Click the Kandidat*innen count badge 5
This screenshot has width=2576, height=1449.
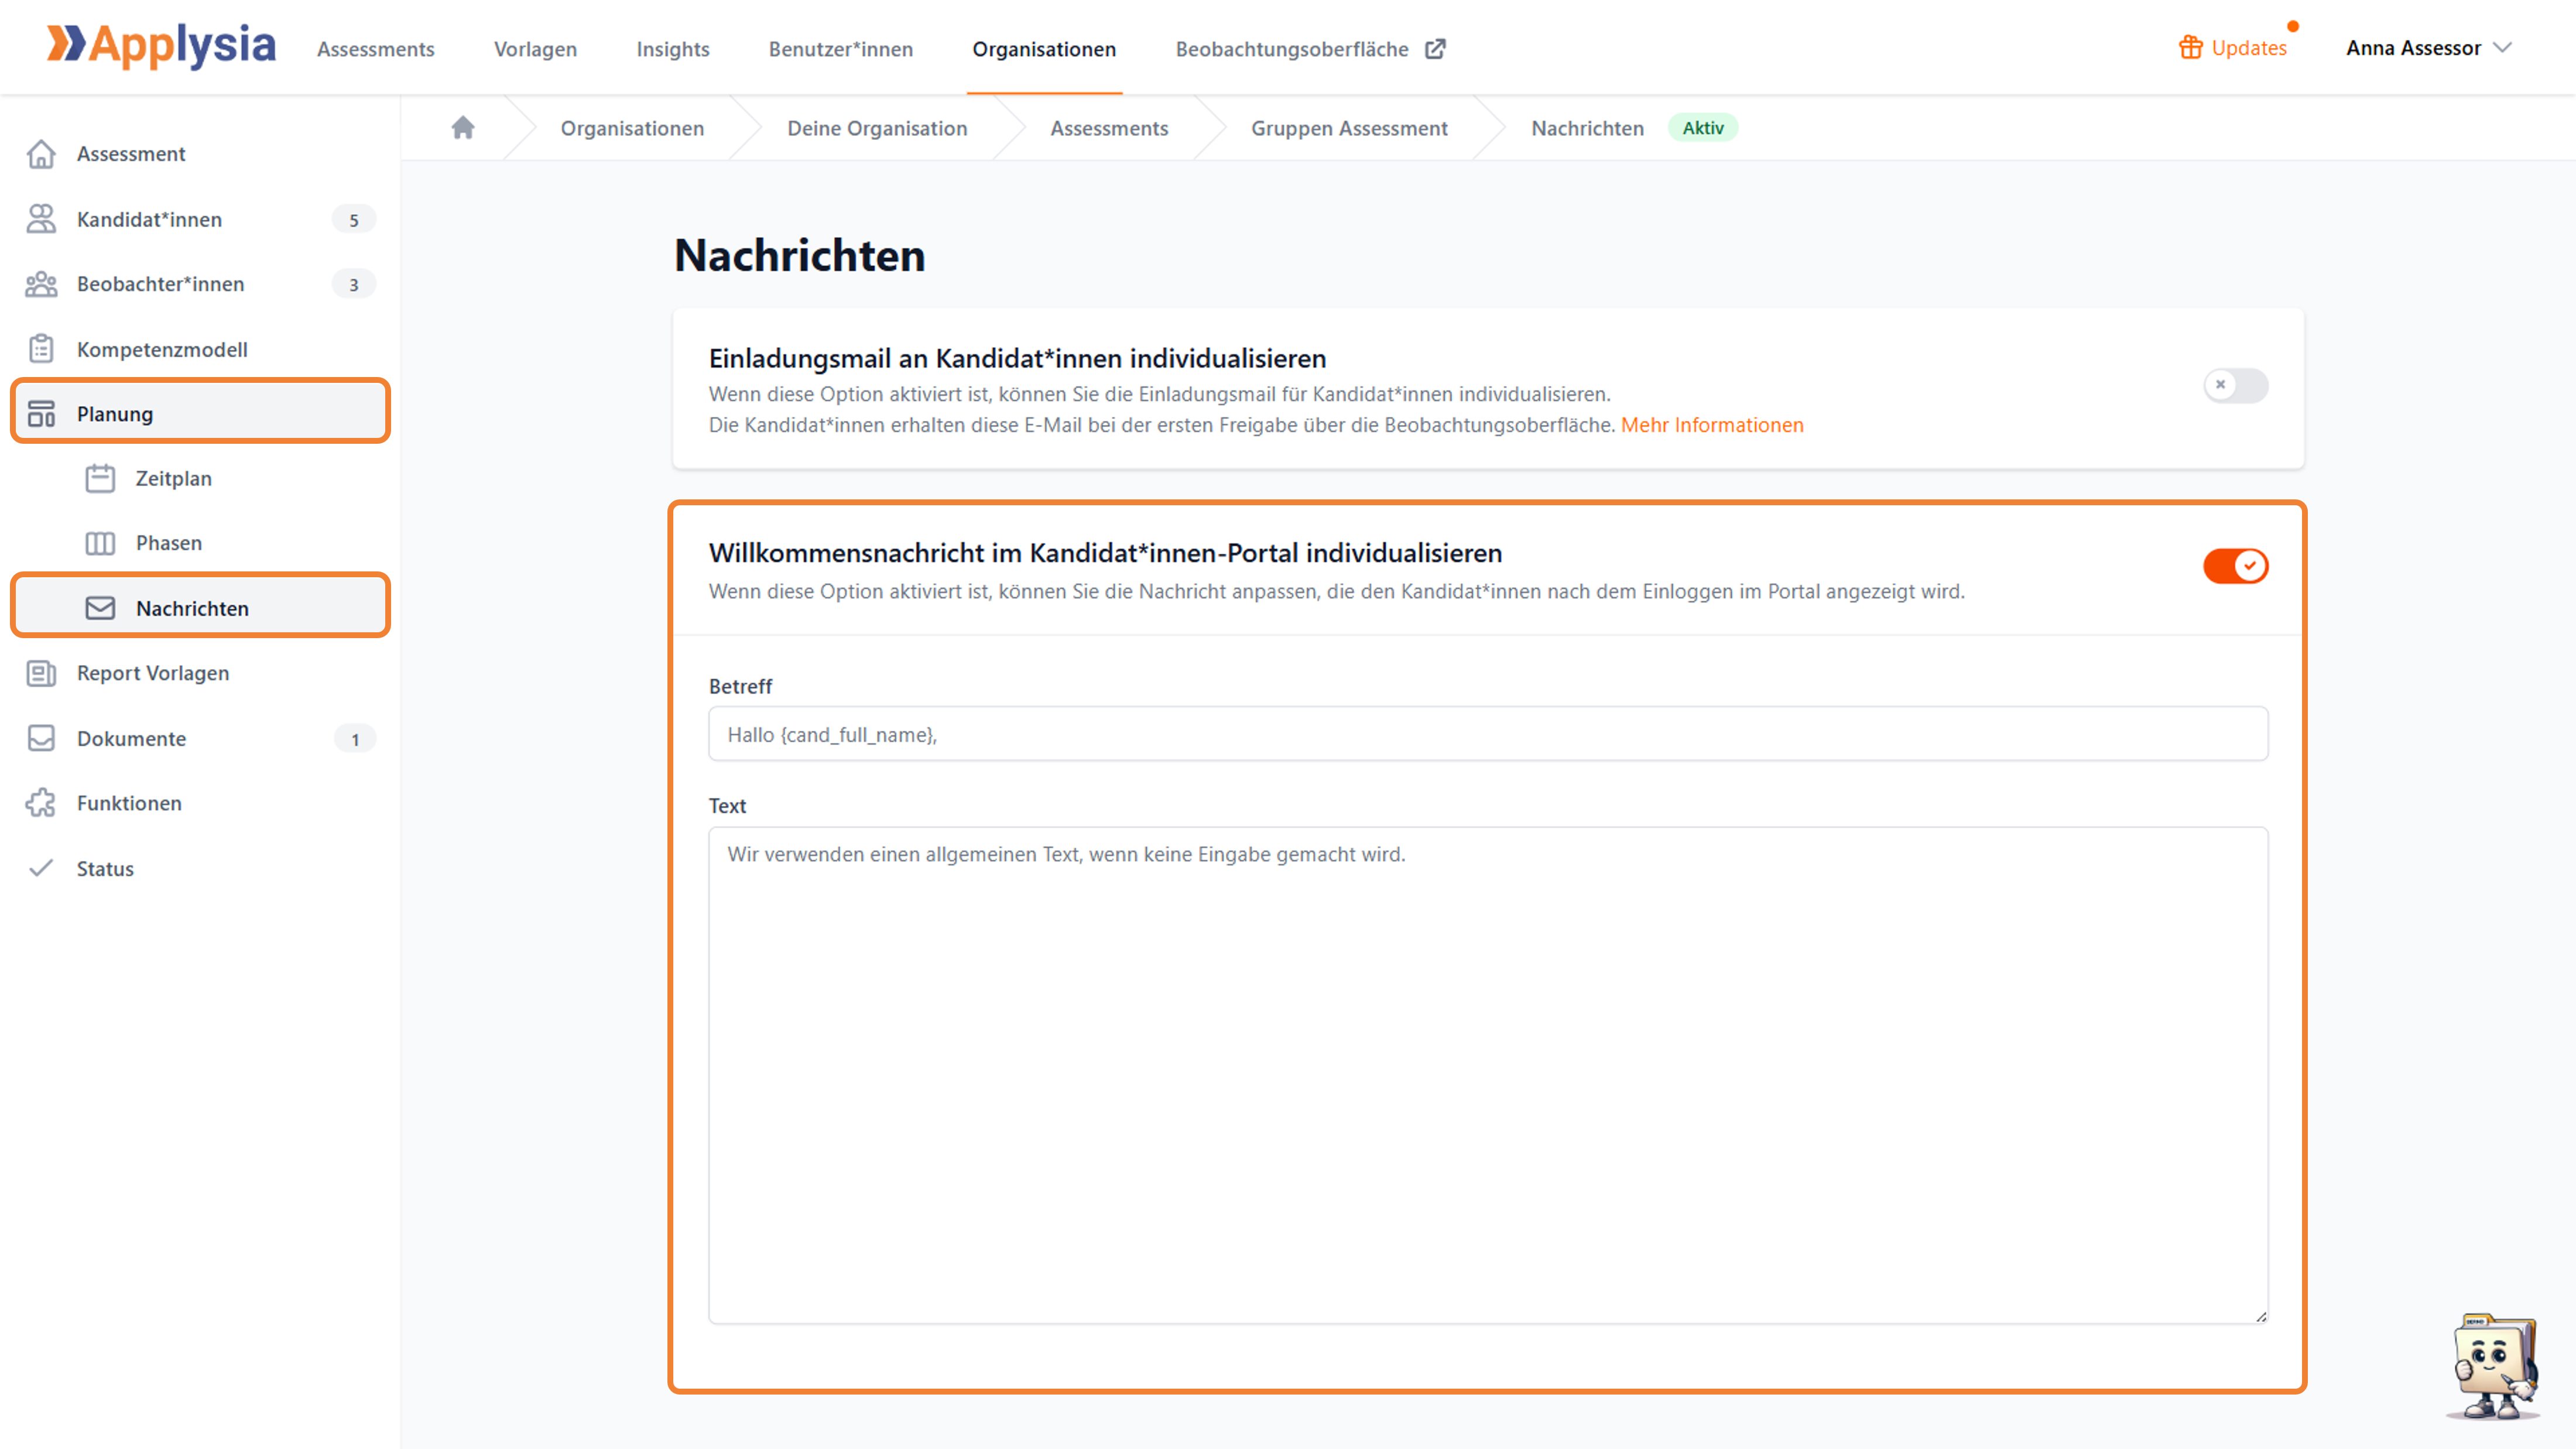click(x=354, y=220)
